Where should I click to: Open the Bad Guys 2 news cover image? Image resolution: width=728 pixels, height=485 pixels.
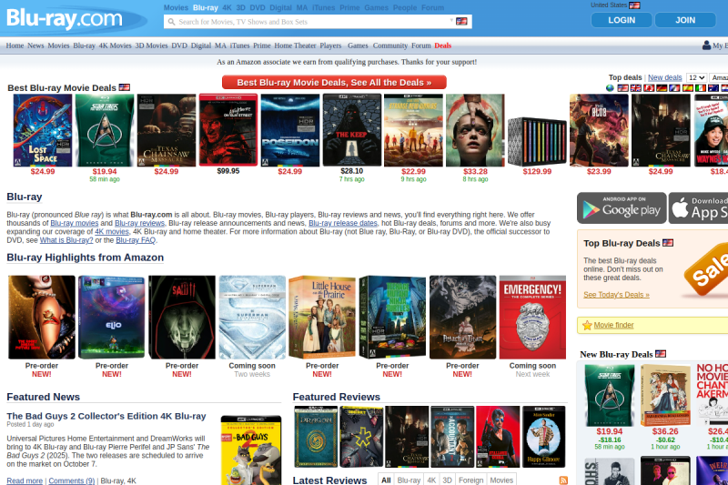[251, 450]
